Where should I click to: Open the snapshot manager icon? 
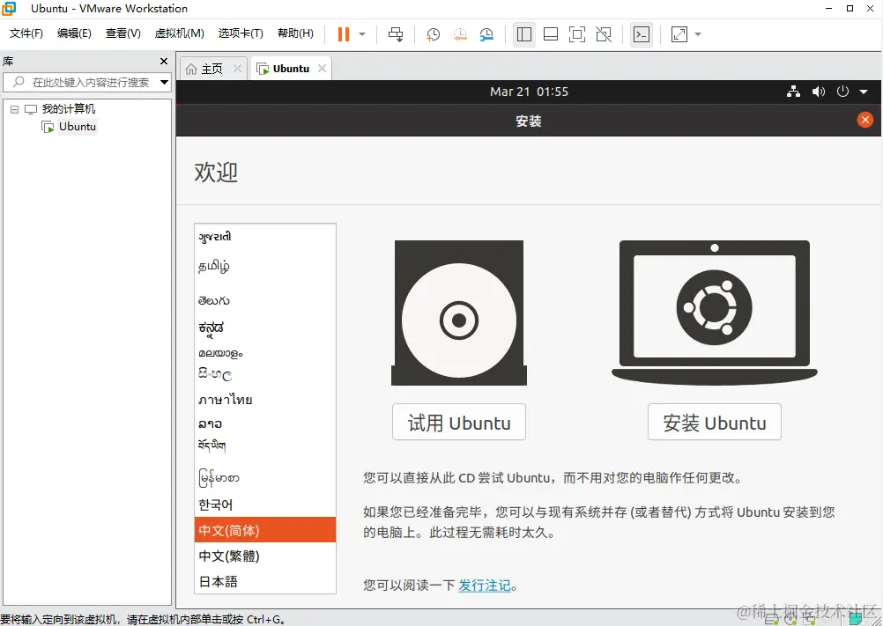(486, 34)
